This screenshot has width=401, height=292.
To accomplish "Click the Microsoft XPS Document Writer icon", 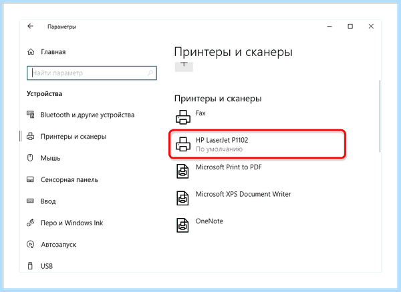I will pyautogui.click(x=182, y=198).
